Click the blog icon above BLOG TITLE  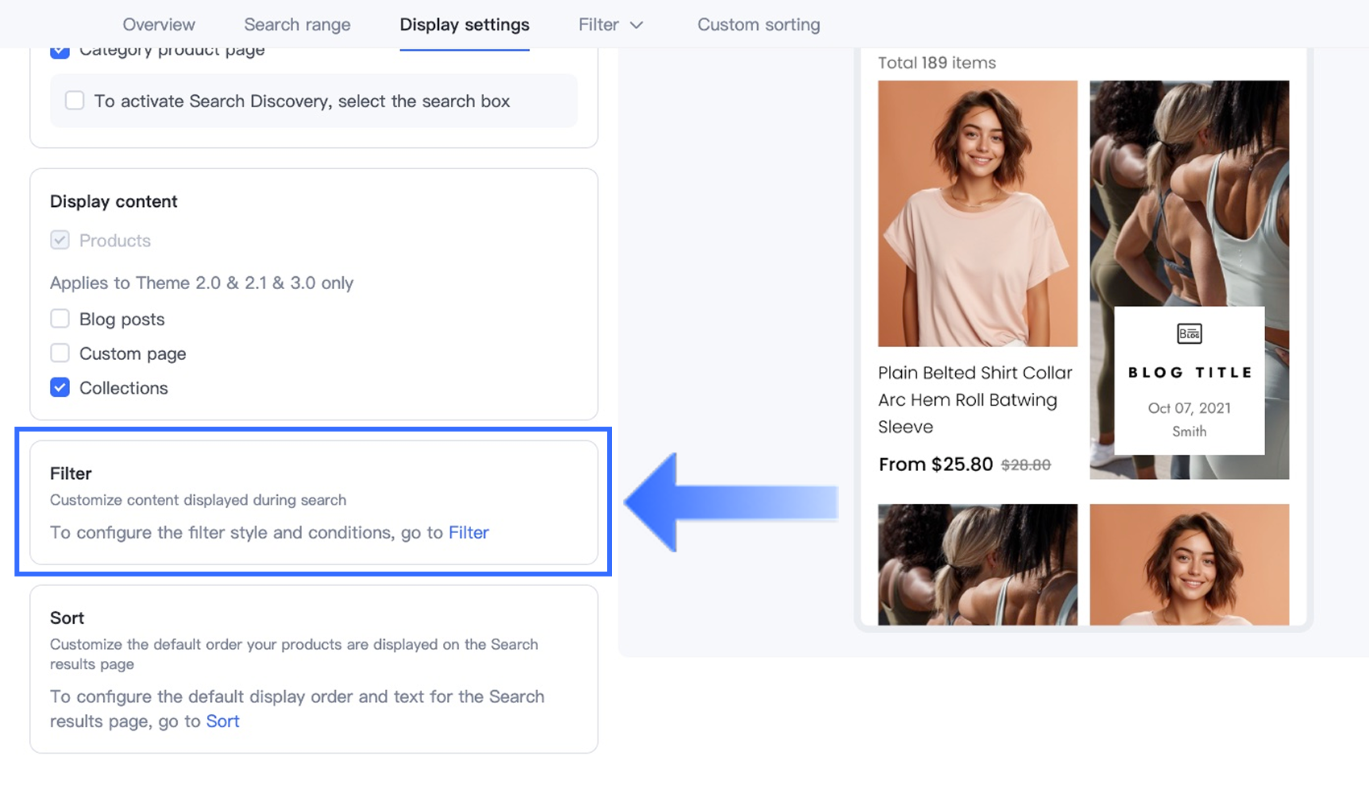1189,333
